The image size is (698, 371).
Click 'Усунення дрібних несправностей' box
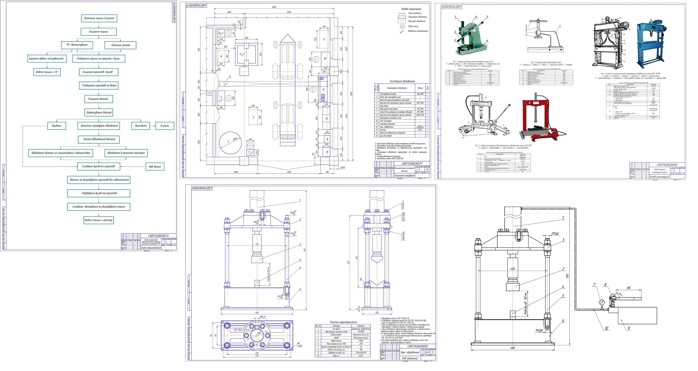47,58
